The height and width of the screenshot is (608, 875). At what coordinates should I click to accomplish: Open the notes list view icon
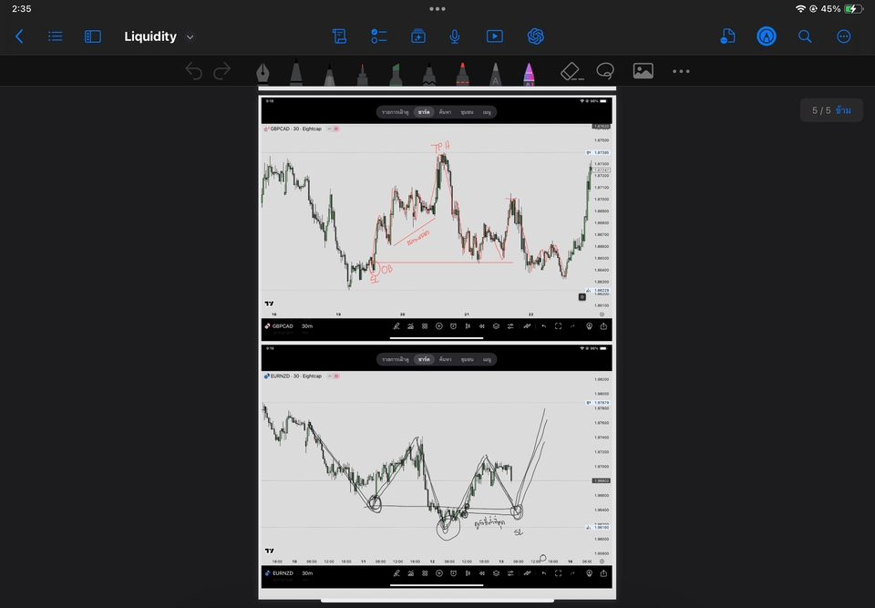point(56,36)
